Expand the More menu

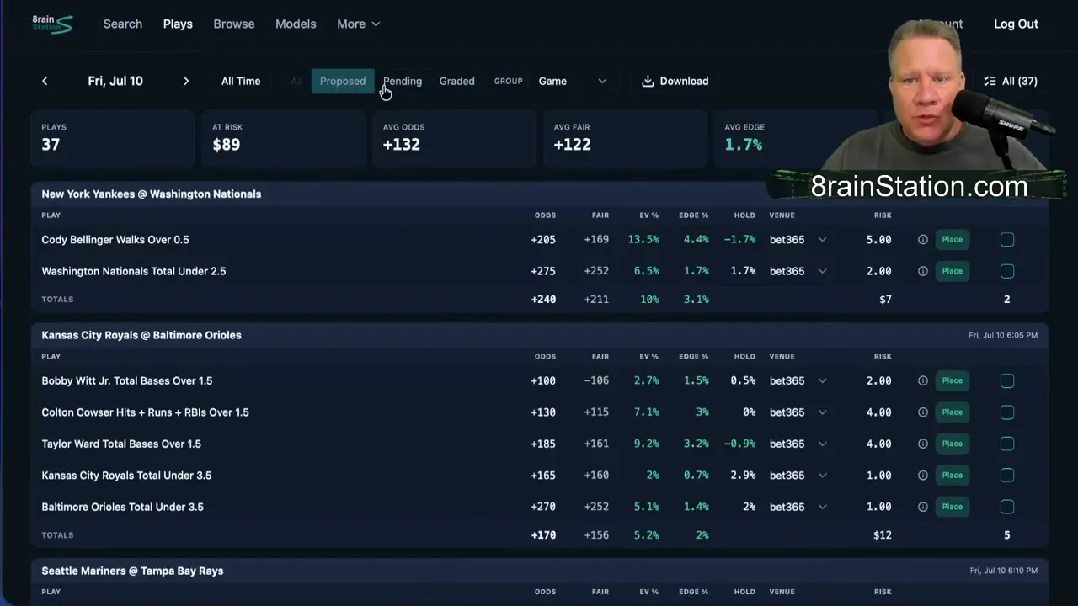359,24
